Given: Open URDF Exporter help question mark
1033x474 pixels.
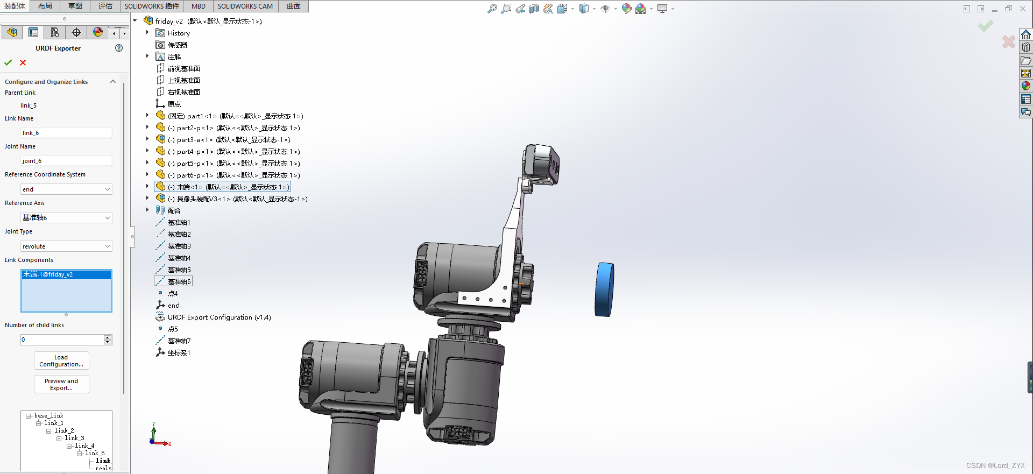Looking at the screenshot, I should [119, 48].
